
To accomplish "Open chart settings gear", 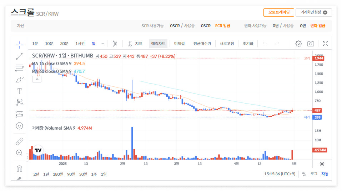I will (x=298, y=44).
